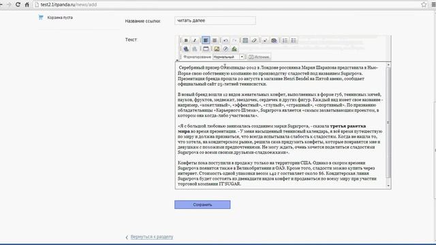Insert an image with the picture icon
Viewport: 436px width, 245px height.
[x=217, y=49]
